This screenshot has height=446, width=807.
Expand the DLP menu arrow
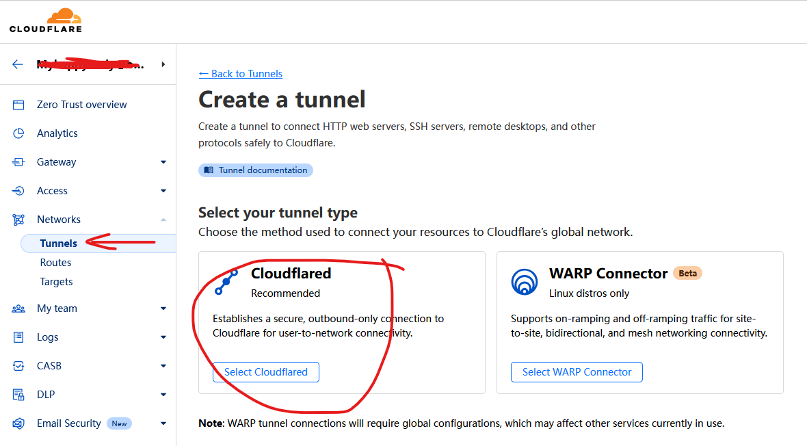tap(163, 395)
